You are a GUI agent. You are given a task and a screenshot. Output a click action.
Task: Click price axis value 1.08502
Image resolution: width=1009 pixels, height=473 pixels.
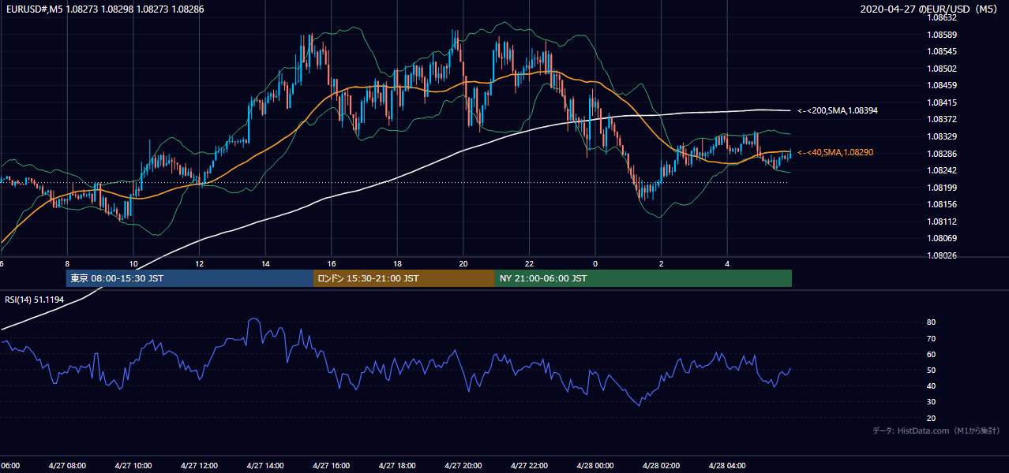(942, 69)
